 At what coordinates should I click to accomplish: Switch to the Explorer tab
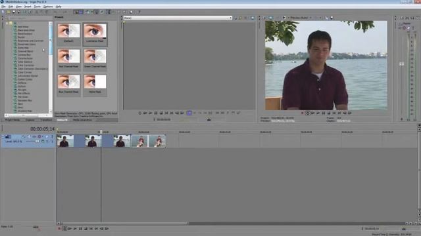click(30, 120)
